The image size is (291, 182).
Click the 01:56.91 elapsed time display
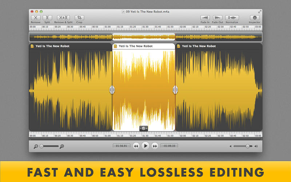coord(121,146)
